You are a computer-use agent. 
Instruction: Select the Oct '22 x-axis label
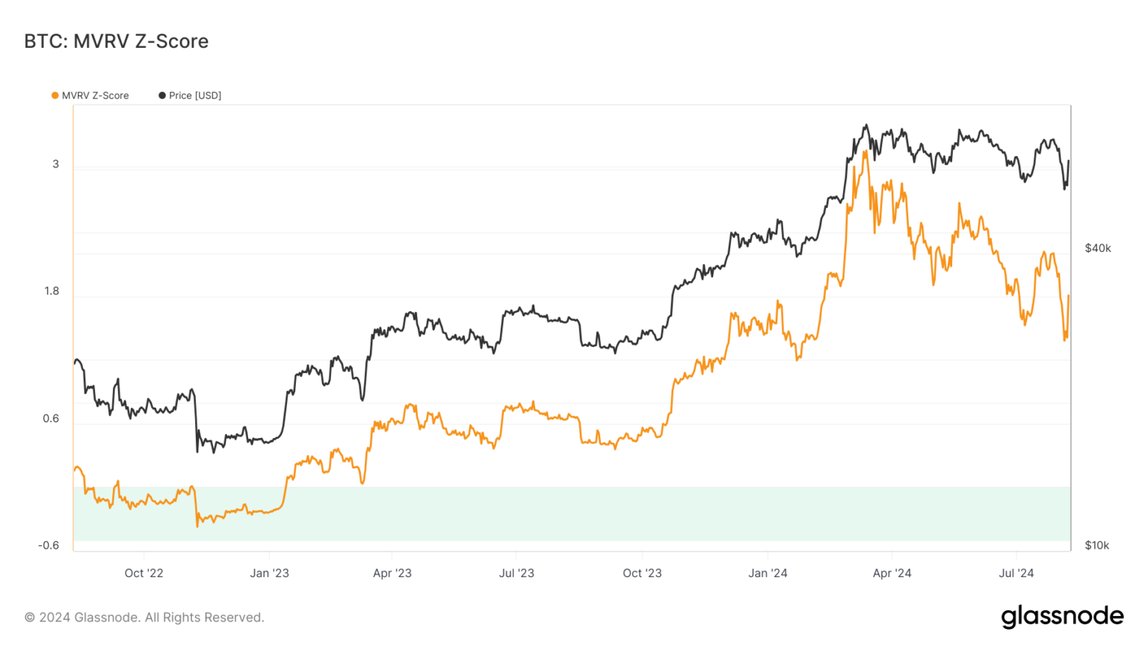[x=143, y=573]
